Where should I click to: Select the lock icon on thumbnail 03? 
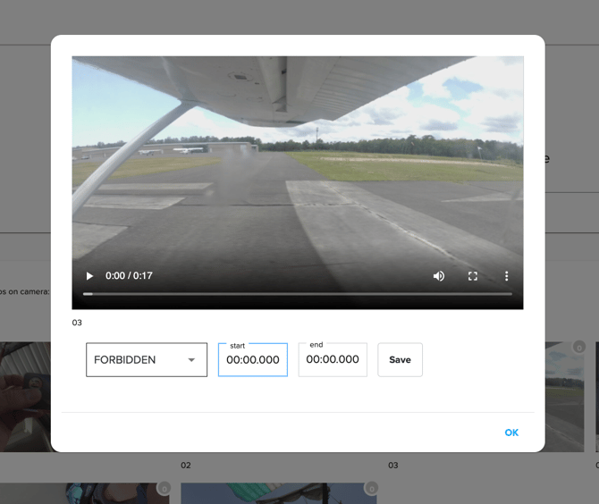point(578,347)
